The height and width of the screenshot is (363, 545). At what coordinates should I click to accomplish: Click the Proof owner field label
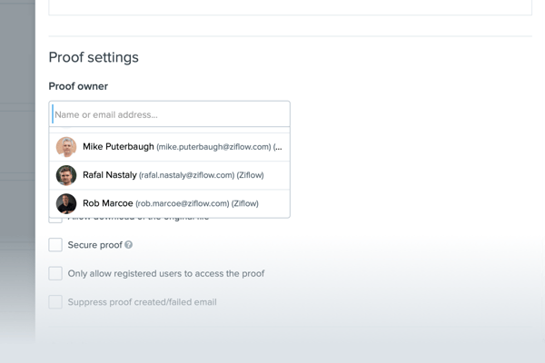(78, 86)
